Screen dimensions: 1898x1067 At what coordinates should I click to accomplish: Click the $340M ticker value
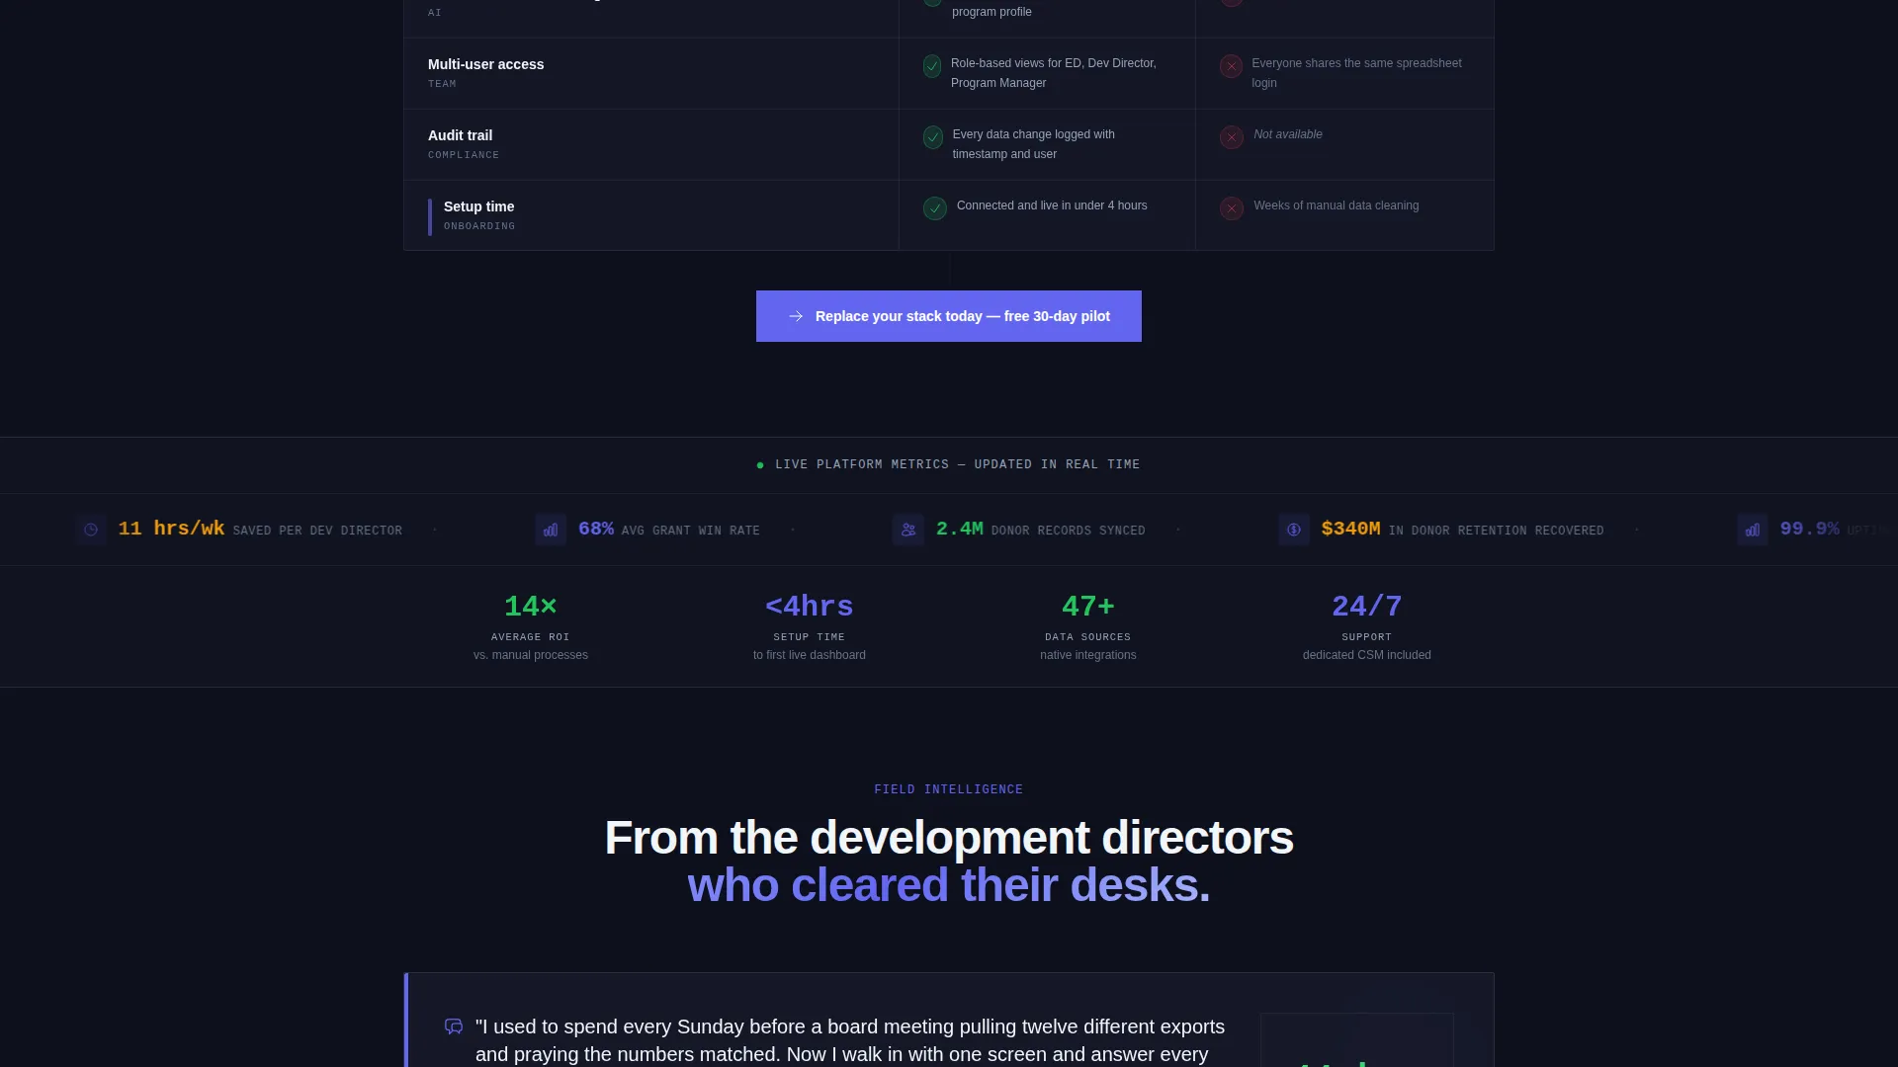tap(1350, 529)
